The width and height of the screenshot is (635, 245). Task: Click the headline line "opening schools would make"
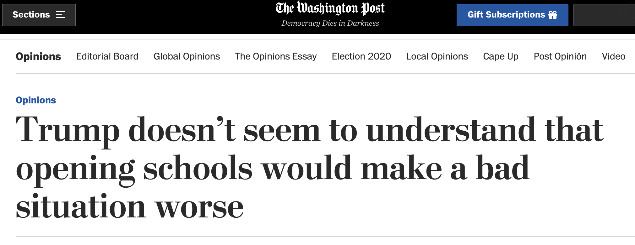(229, 169)
